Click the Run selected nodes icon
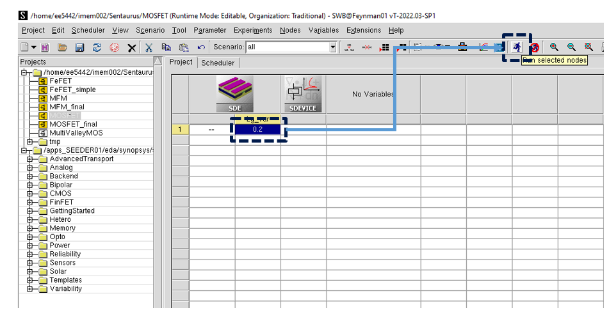609x312 pixels. coord(517,47)
